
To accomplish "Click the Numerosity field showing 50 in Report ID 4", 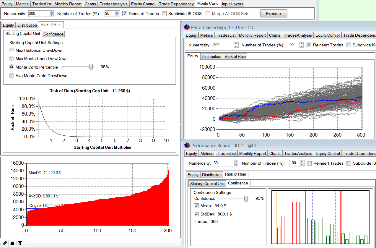I will pos(224,163).
